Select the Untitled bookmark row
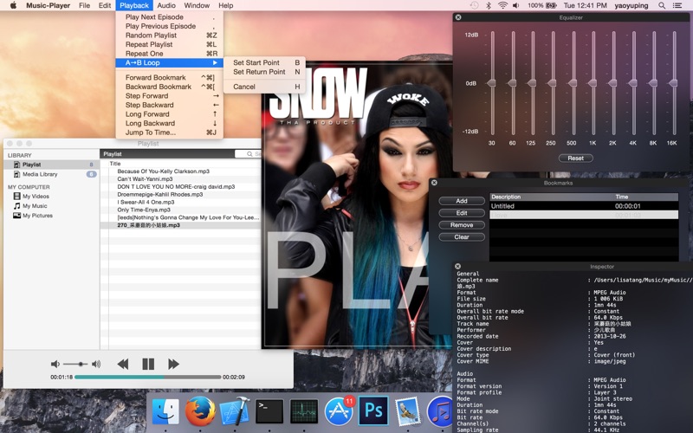Image resolution: width=693 pixels, height=433 pixels. [584, 206]
